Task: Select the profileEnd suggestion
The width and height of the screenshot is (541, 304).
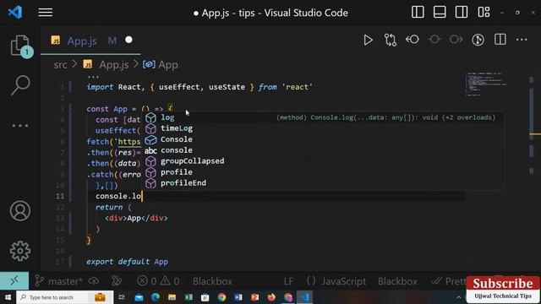Action: click(325, 183)
